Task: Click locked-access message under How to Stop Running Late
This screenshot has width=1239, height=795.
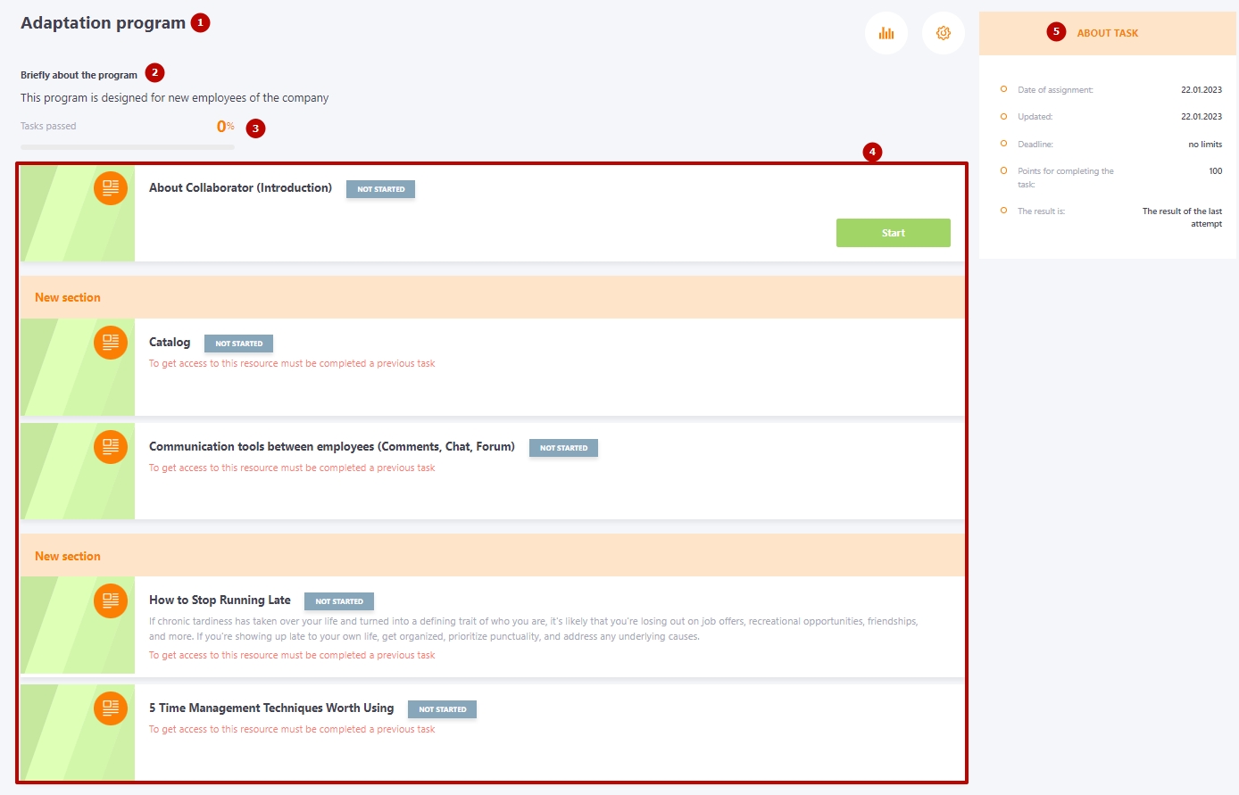Action: (292, 656)
